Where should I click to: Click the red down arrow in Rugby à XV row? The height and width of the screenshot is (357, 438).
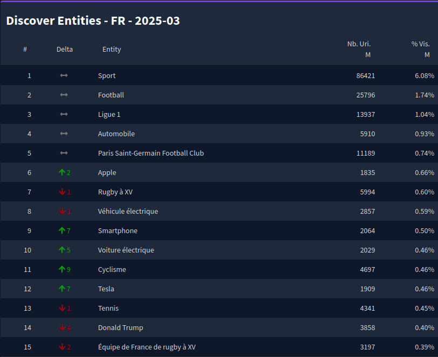tap(62, 192)
